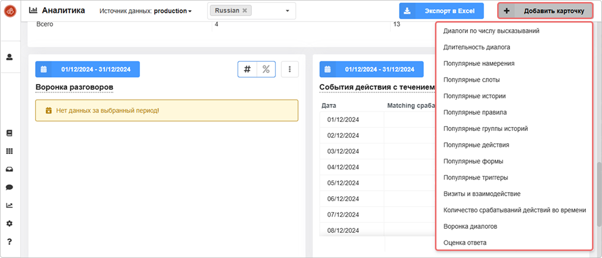Viewport: 602px width, 258px height.
Task: Click Экспорт в Excel button
Action: tap(441, 11)
